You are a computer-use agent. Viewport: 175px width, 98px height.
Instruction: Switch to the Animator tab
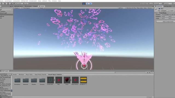(x=28, y=6)
